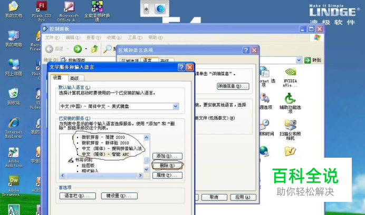
Task: Click help ? button in 文字服务和输入语言 title bar
Action: 181,67
